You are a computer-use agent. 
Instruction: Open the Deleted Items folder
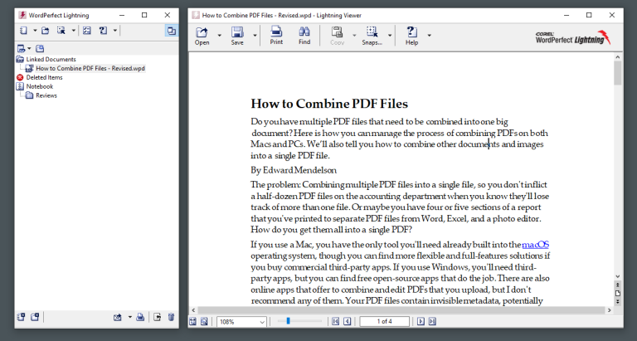coord(38,77)
